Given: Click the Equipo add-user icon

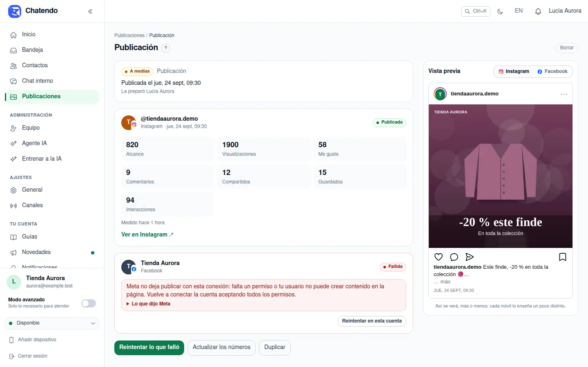Looking at the screenshot, I should [x=13, y=128].
